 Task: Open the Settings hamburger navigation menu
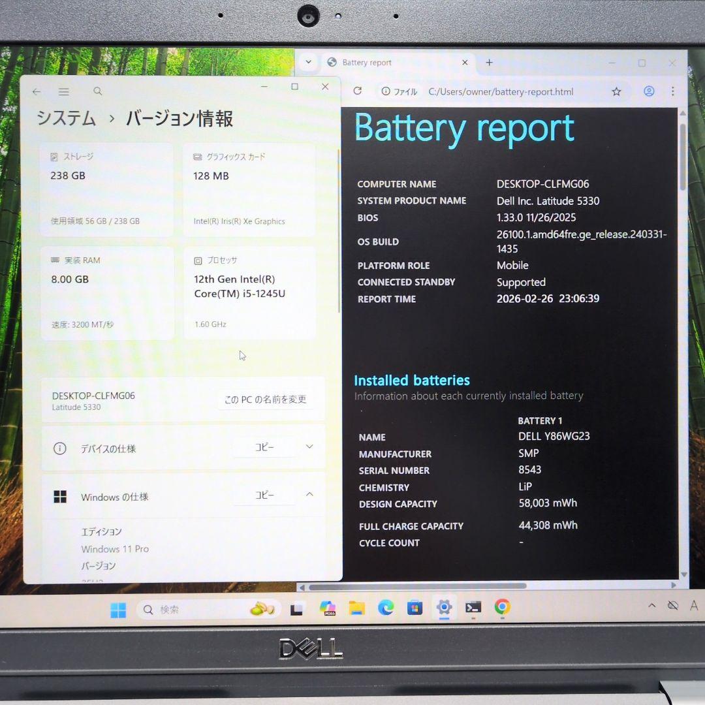[x=64, y=92]
